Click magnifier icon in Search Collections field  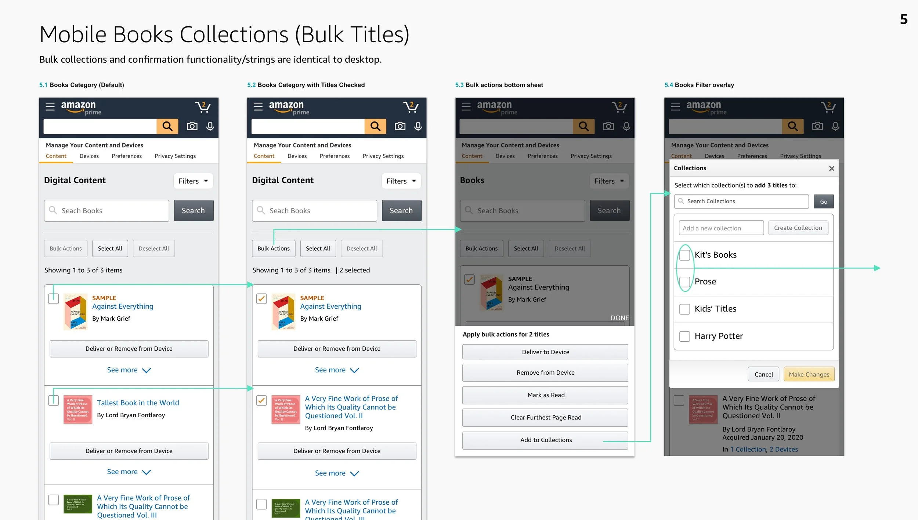(x=681, y=201)
